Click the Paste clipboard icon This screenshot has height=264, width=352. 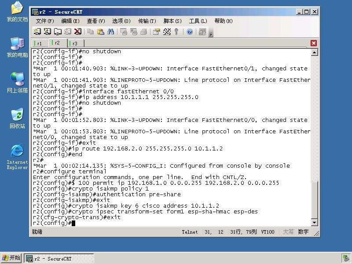coord(101,32)
